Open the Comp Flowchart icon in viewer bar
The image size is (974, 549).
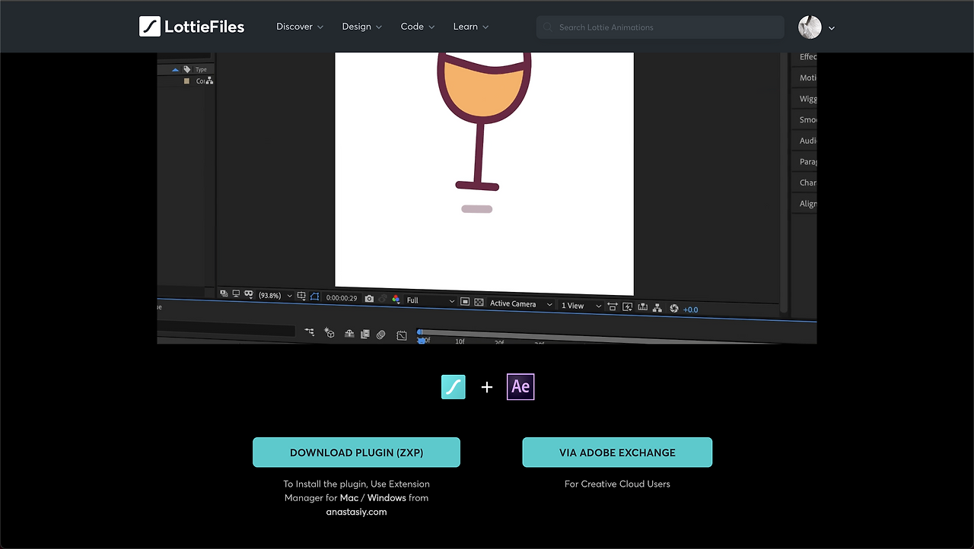(x=658, y=308)
